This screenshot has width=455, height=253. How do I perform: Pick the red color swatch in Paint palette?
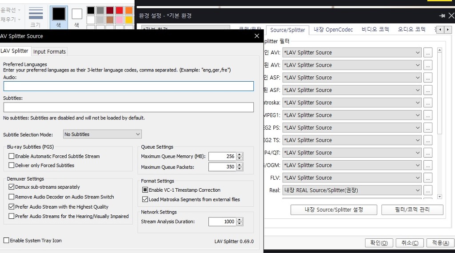tap(119, 10)
